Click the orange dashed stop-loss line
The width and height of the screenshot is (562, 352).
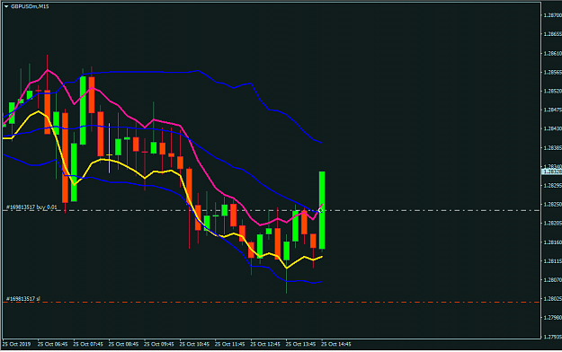[x=272, y=303]
